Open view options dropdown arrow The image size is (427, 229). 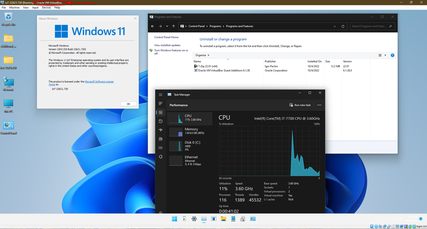pos(385,55)
